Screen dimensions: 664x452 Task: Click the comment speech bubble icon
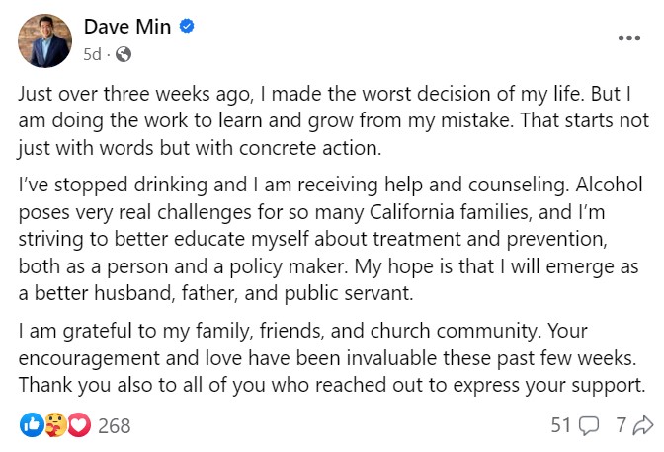(589, 425)
